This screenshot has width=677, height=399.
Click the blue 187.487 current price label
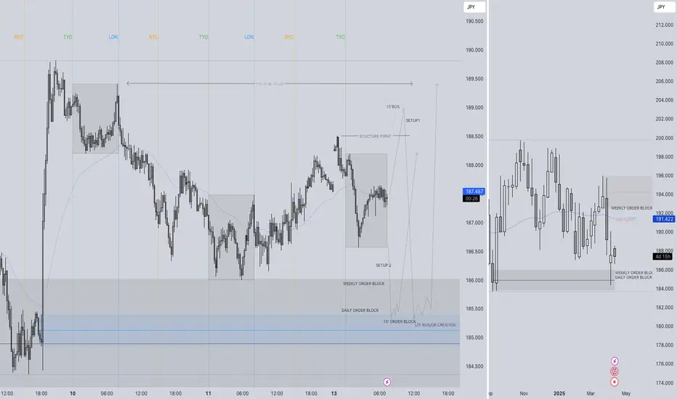(474, 192)
